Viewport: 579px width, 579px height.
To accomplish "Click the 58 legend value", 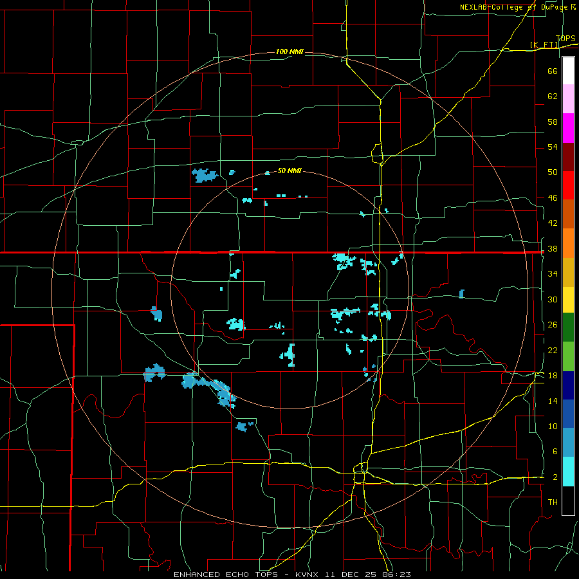I will pos(553,122).
